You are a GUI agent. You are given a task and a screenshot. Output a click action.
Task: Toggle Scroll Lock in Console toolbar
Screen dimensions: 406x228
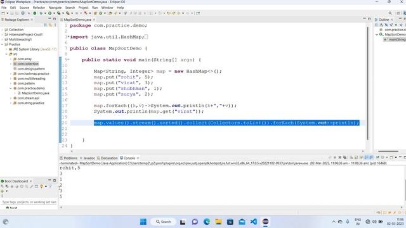pyautogui.click(x=357, y=158)
